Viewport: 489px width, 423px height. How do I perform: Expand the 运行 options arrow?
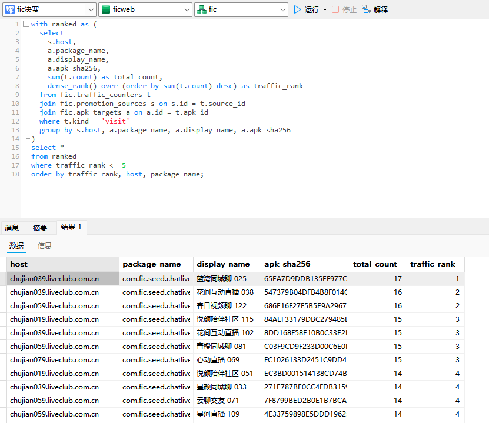click(x=325, y=9)
